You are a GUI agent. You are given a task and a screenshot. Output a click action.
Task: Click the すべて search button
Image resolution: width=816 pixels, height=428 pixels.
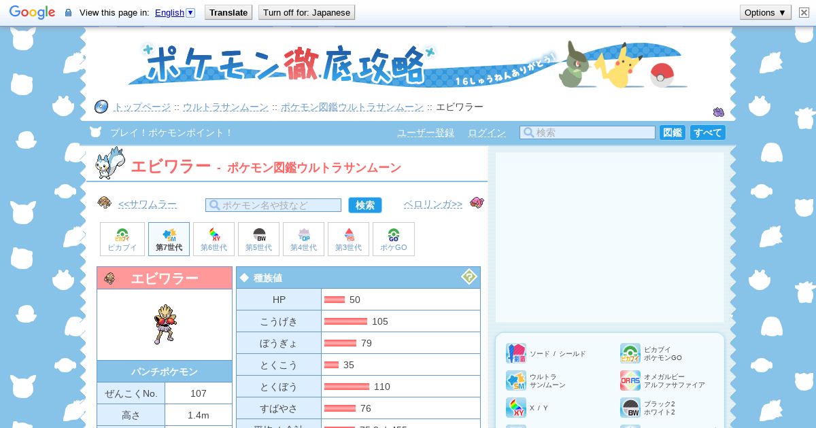tap(708, 132)
